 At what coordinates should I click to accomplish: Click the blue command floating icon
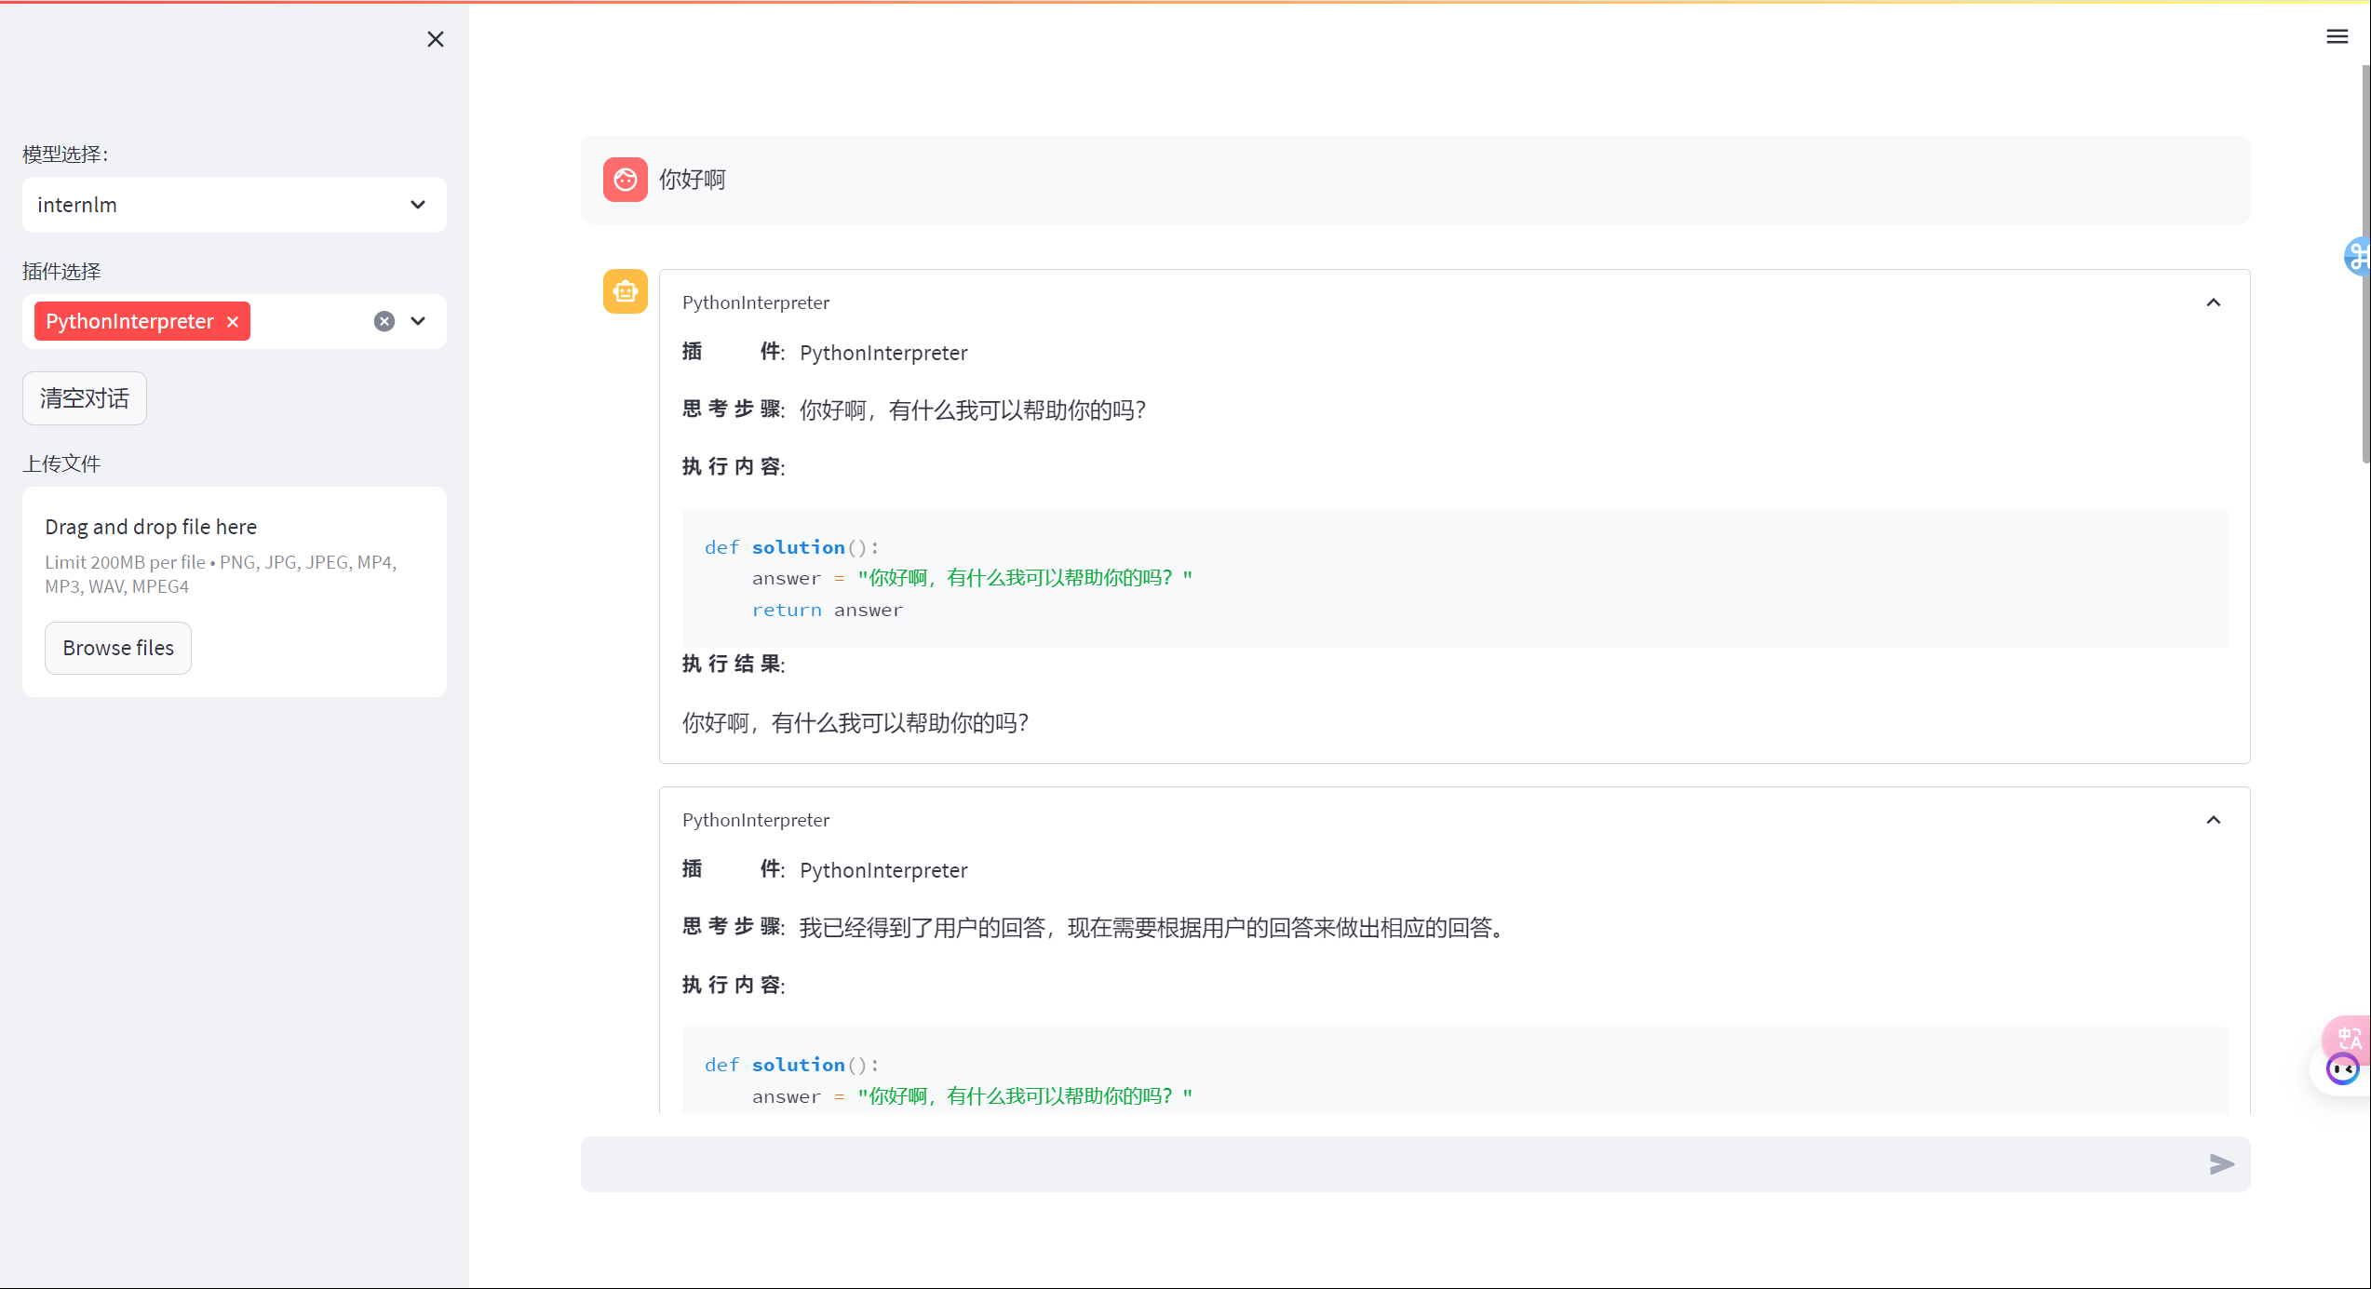2358,256
